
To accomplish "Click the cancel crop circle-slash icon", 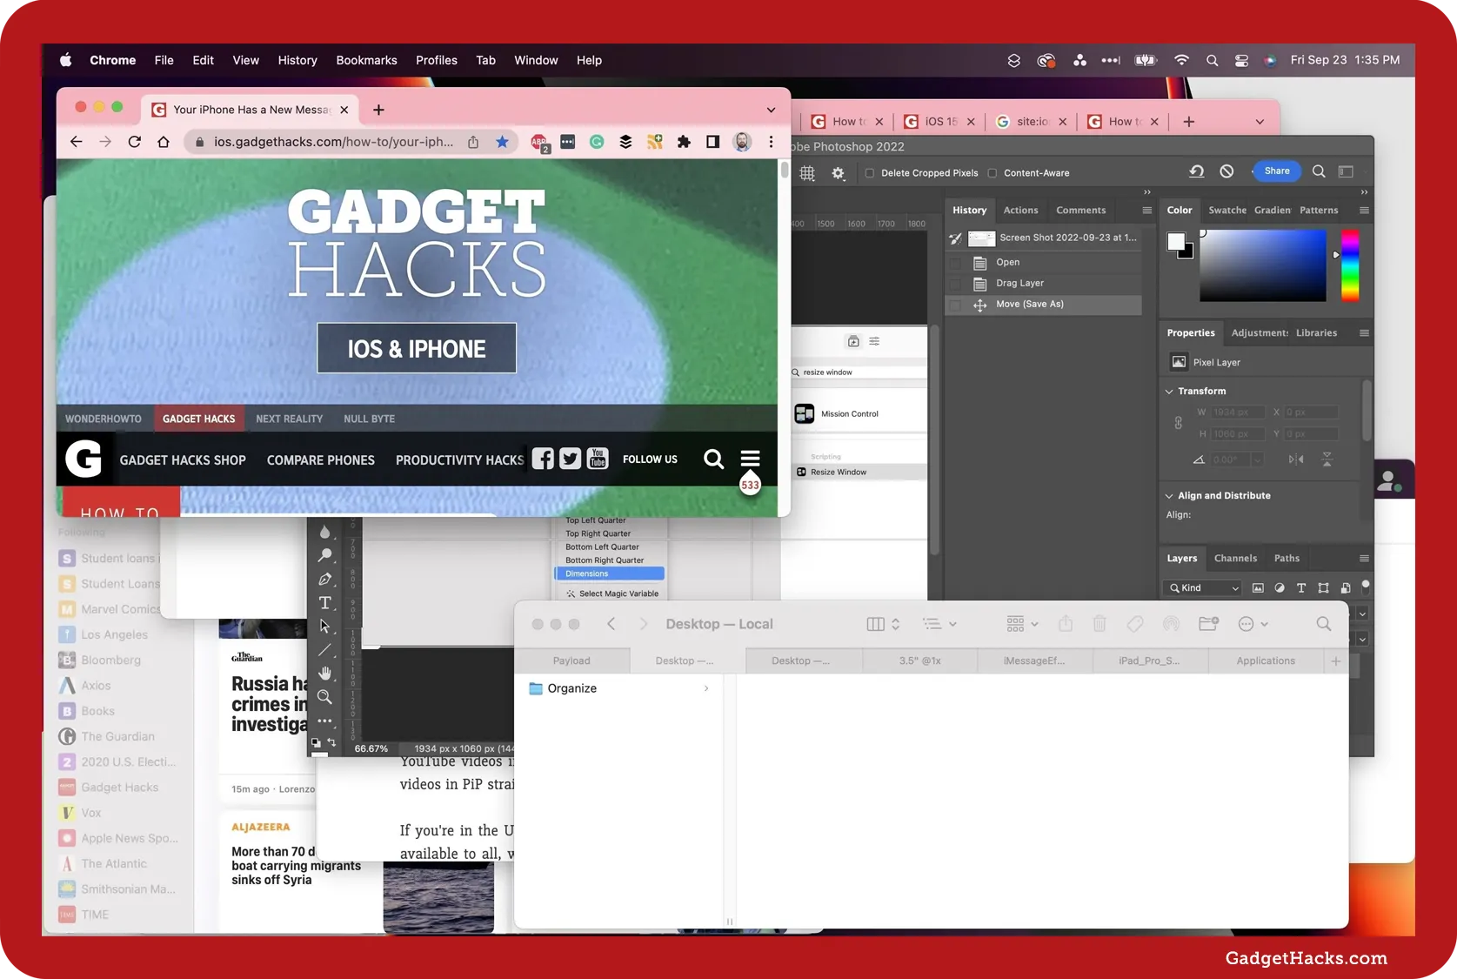I will pos(1226,171).
